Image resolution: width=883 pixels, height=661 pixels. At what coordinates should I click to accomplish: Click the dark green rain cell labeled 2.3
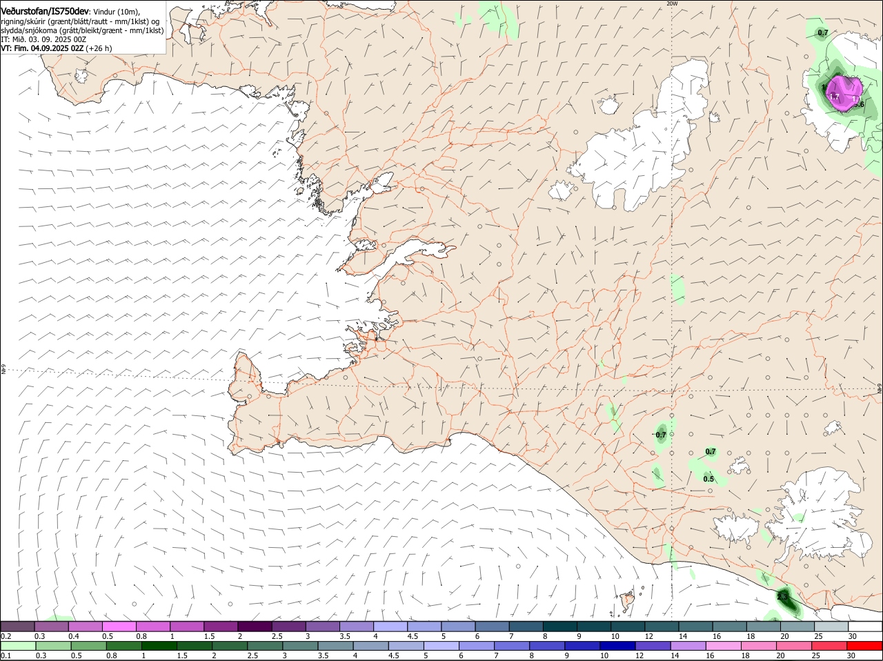pyautogui.click(x=786, y=599)
